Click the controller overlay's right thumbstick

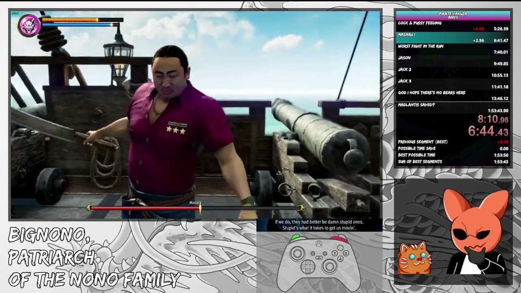click(329, 267)
